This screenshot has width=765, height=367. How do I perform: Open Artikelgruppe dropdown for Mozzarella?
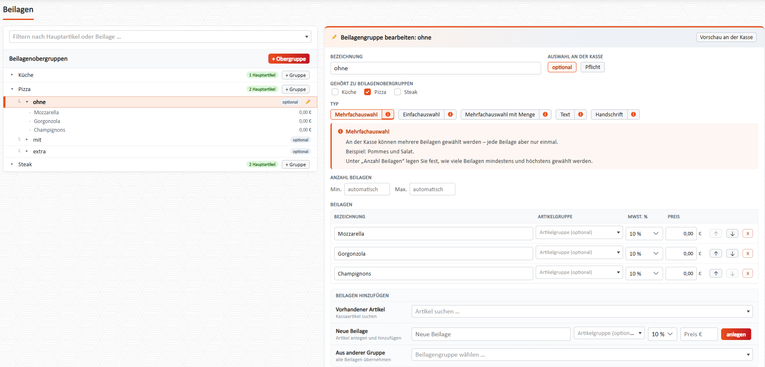coord(579,232)
